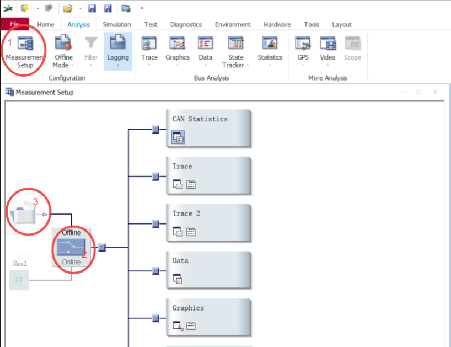
Task: Toggle the Offline/Online mode switch
Action: point(72,248)
